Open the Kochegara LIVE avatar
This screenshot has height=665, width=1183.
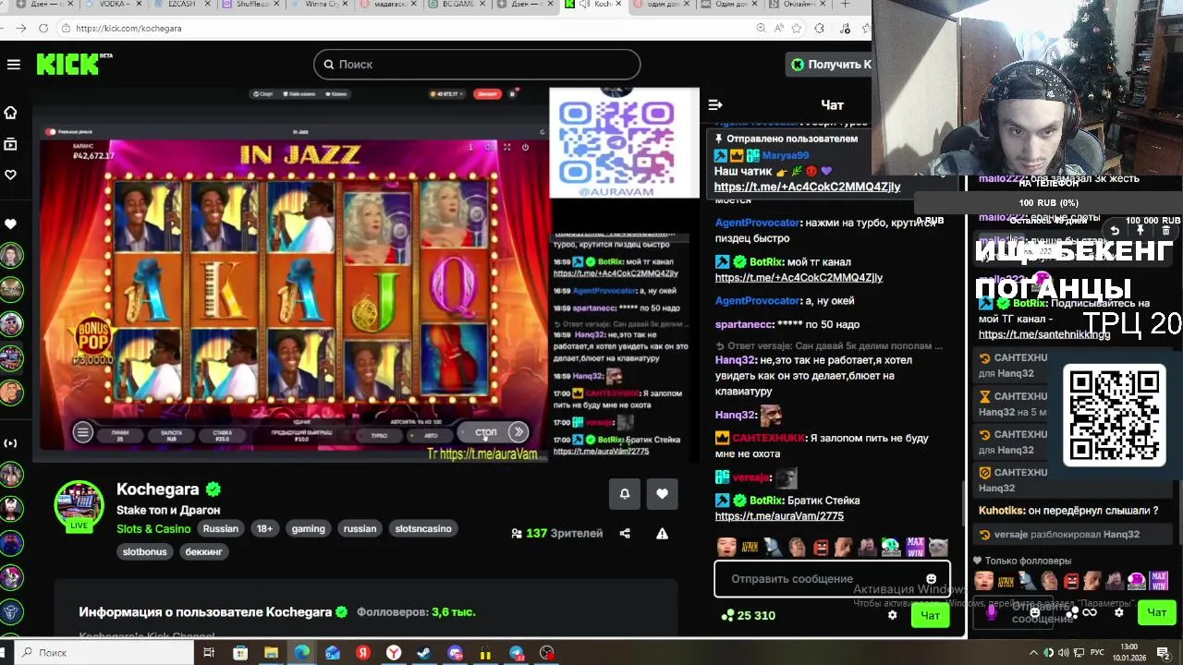click(79, 507)
